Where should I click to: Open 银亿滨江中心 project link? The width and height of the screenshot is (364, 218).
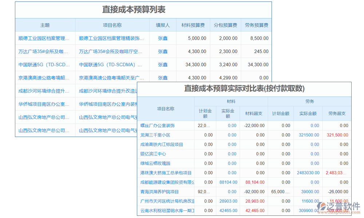coord(153,154)
